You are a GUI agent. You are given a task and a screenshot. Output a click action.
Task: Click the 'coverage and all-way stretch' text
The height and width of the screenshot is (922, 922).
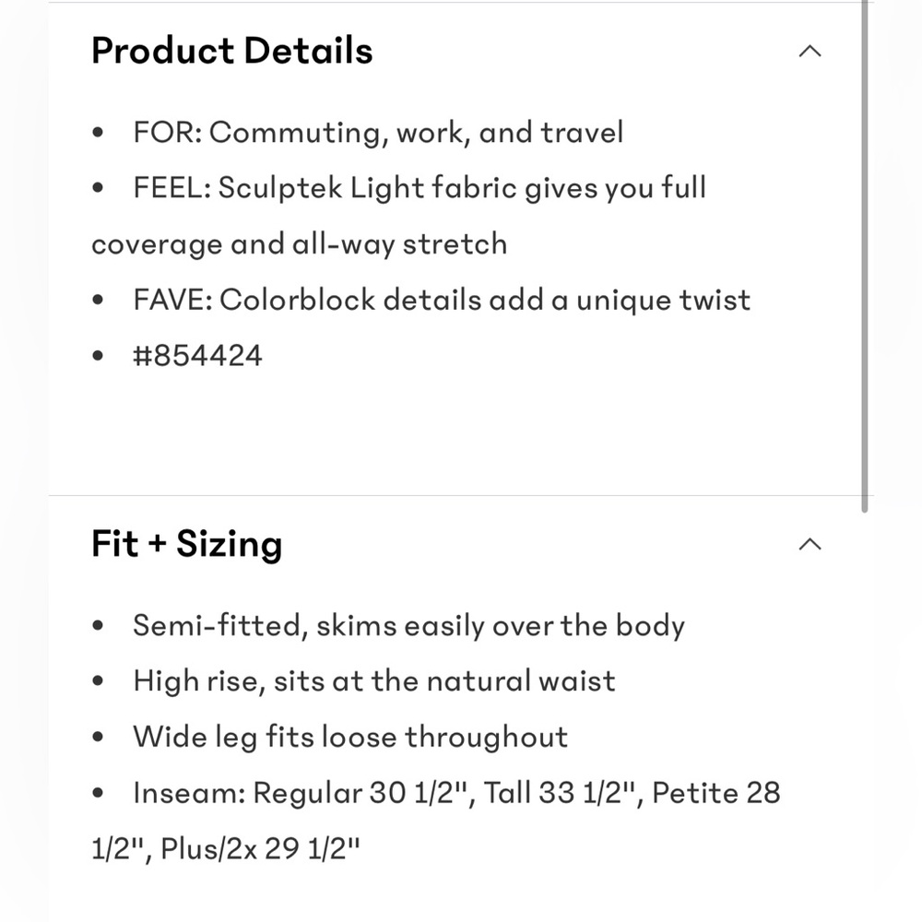coord(300,244)
